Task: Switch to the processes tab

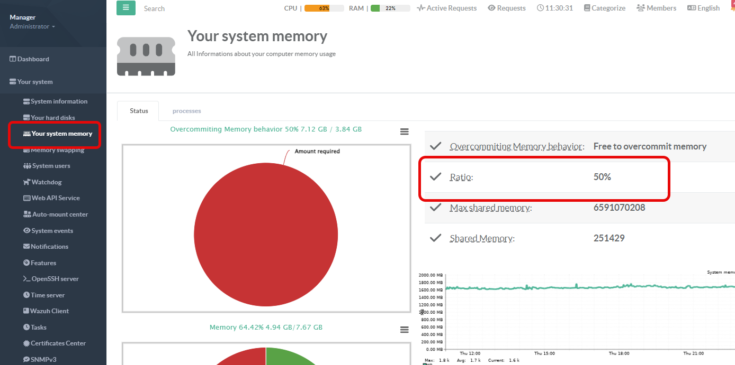Action: pos(186,111)
